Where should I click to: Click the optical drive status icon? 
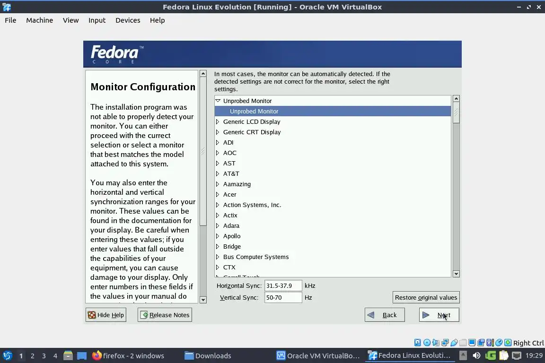click(x=427, y=343)
